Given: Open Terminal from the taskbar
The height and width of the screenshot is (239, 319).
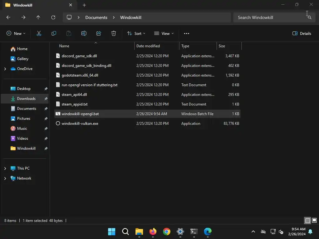Looking at the screenshot, I should pyautogui.click(x=194, y=232).
